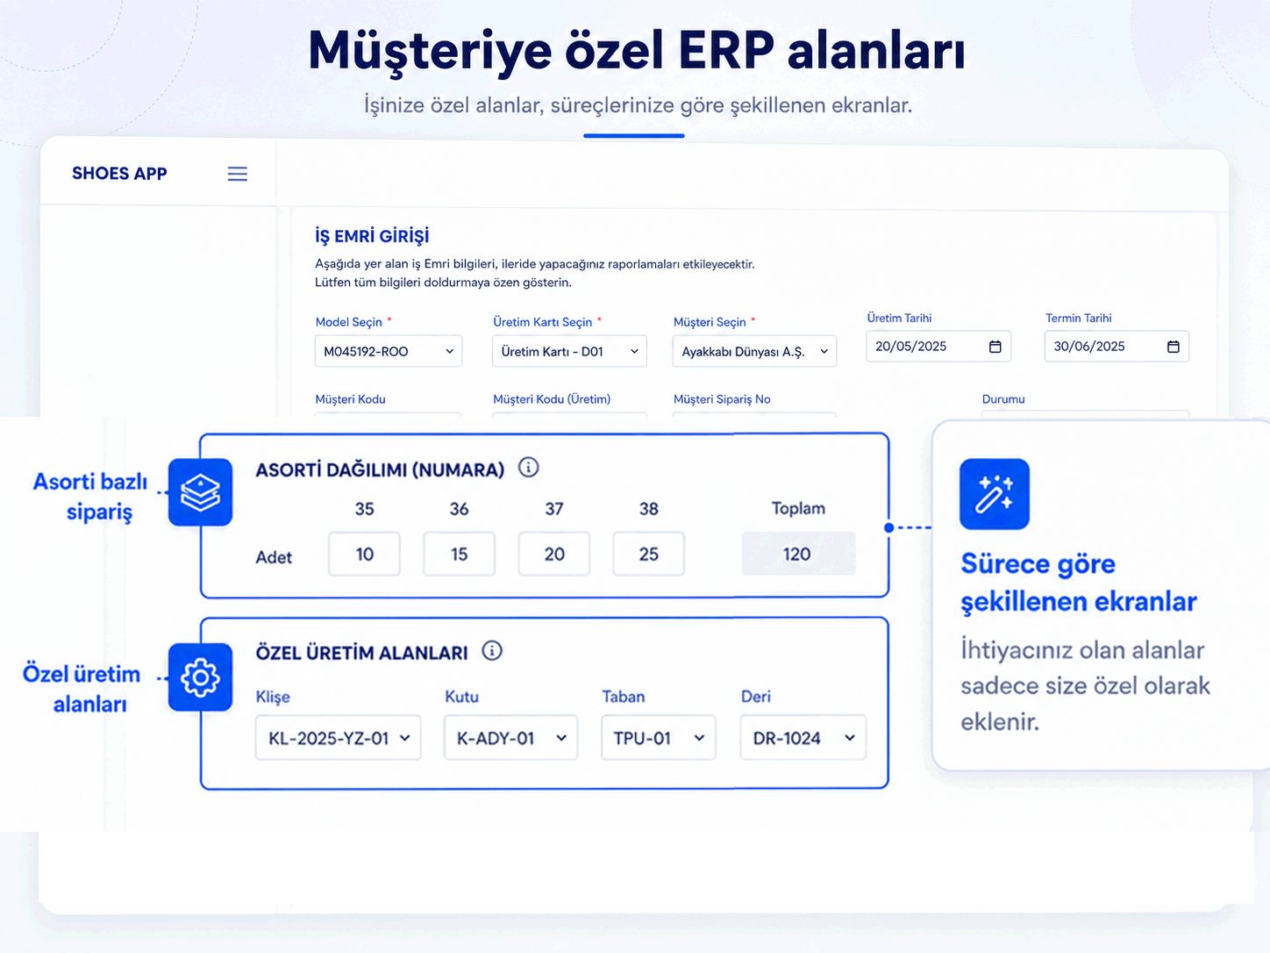
Task: Click the Müşteri Kodu label
Action: click(350, 399)
